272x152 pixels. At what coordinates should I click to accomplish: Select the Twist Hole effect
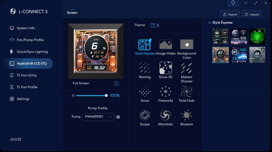(x=187, y=92)
